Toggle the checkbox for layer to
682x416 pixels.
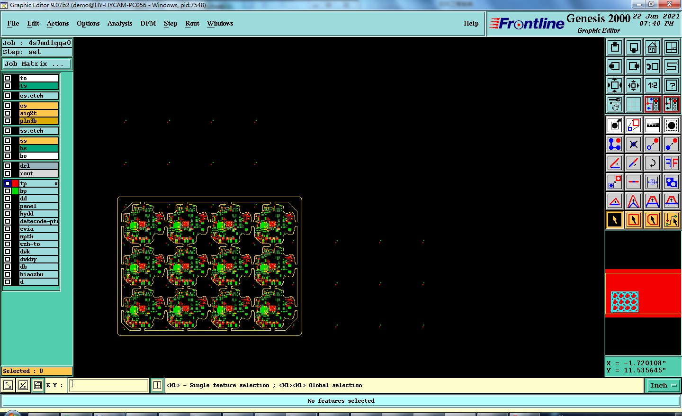8,78
